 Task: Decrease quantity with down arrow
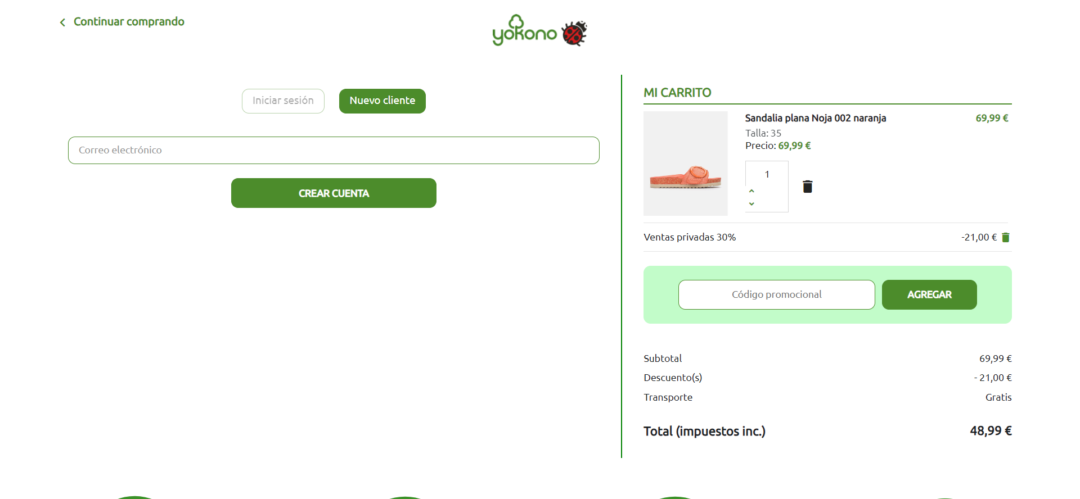[x=751, y=203]
